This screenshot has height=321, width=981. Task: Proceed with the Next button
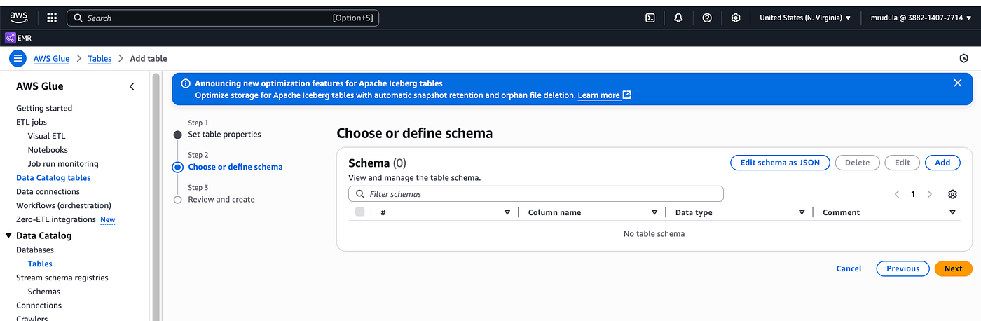953,268
